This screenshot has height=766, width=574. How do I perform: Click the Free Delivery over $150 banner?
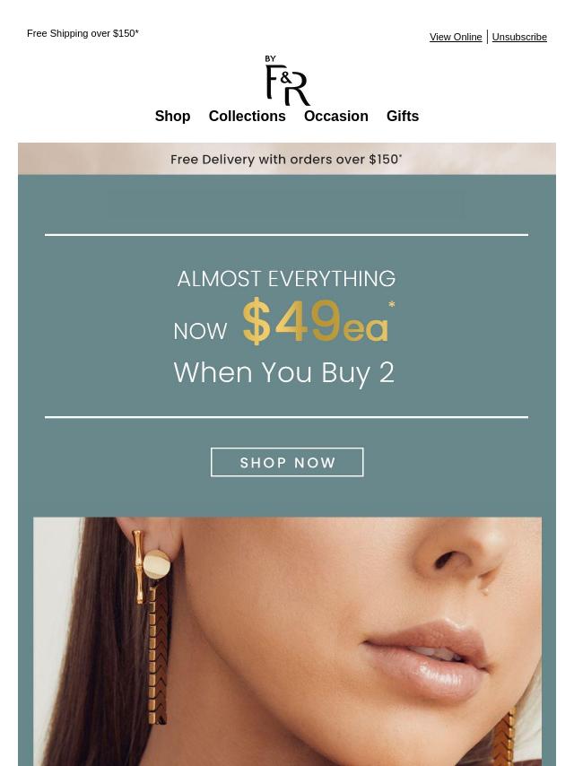click(x=287, y=159)
